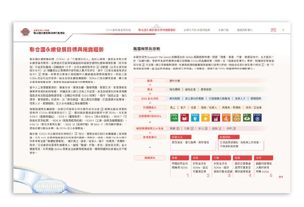Click 培育人才 in ESG directions row

pos(240,98)
